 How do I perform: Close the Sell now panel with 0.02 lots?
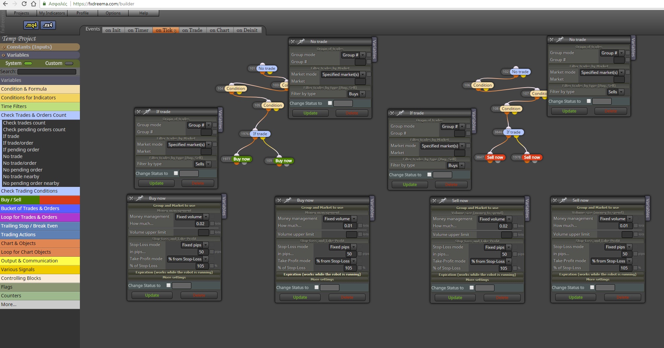pyautogui.click(x=434, y=201)
